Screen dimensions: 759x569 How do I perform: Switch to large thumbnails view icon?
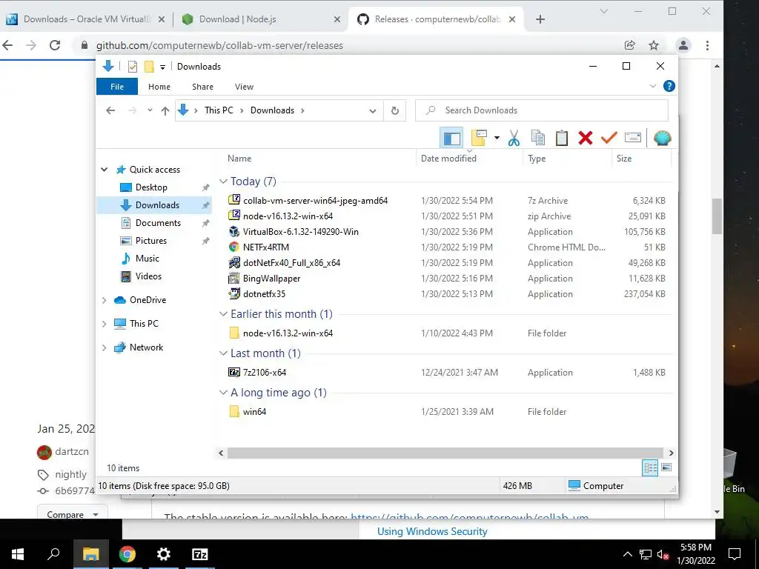pyautogui.click(x=666, y=467)
